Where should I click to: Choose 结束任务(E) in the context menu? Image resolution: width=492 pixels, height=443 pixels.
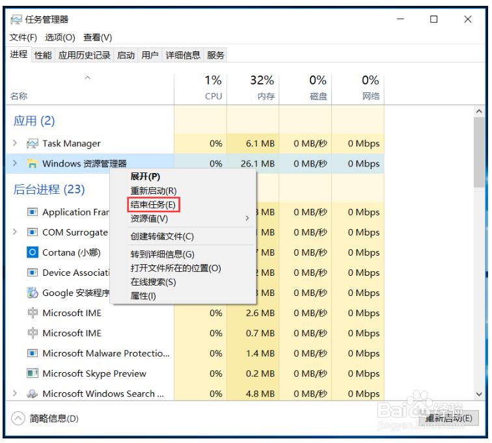183,204
